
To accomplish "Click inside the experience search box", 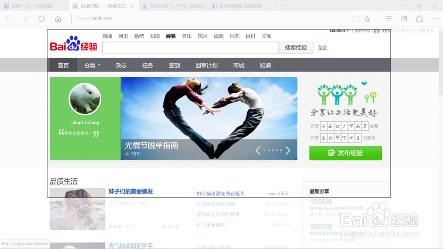I will pos(190,47).
